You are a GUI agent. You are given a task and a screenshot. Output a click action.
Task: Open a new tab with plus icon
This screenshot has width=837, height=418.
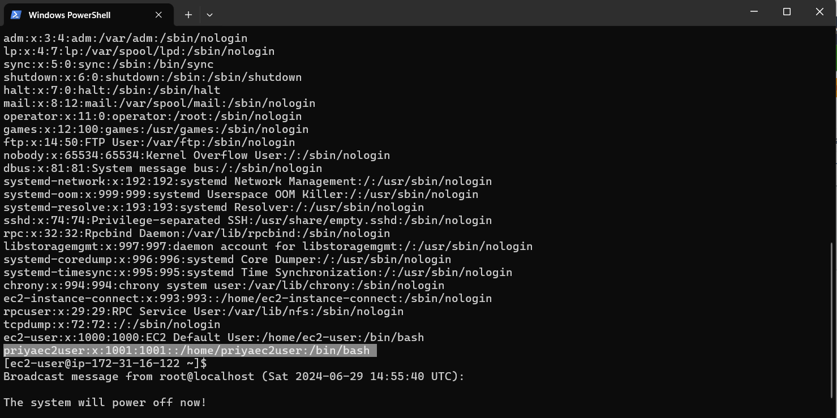coord(188,15)
